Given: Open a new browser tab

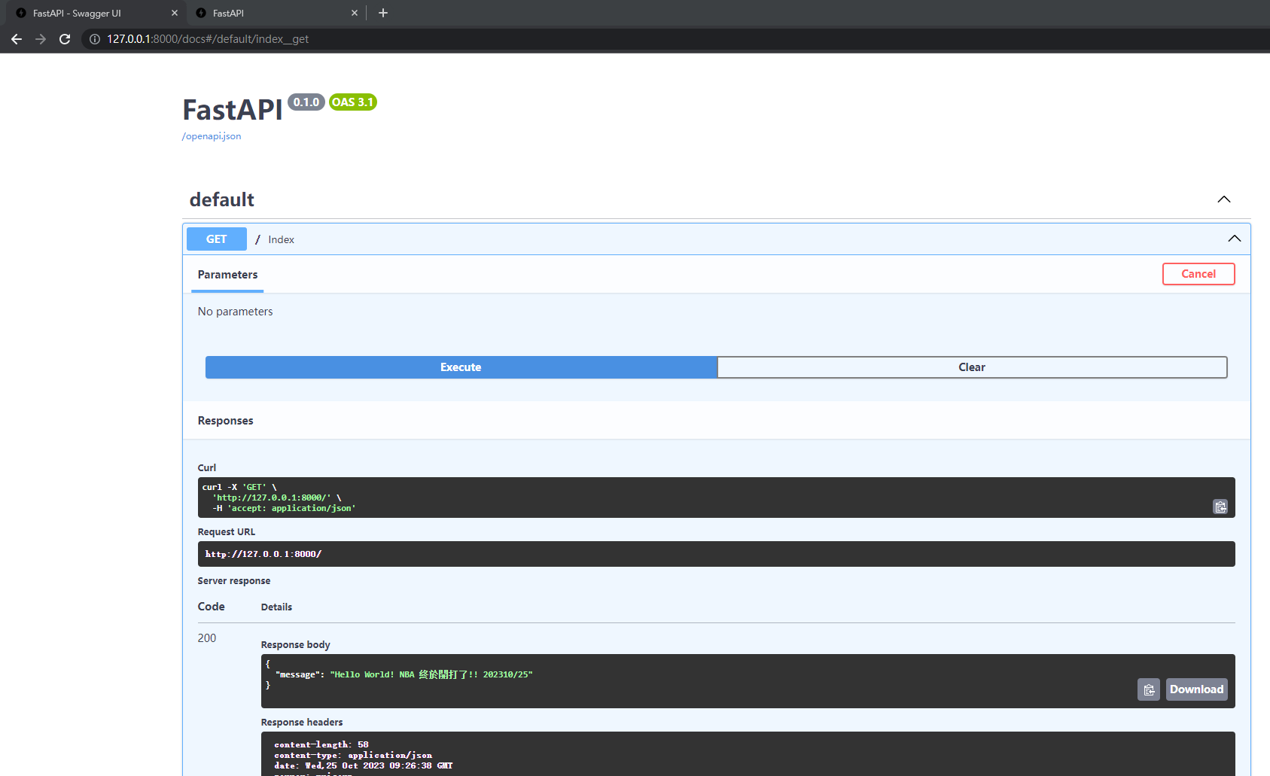Looking at the screenshot, I should pyautogui.click(x=383, y=13).
